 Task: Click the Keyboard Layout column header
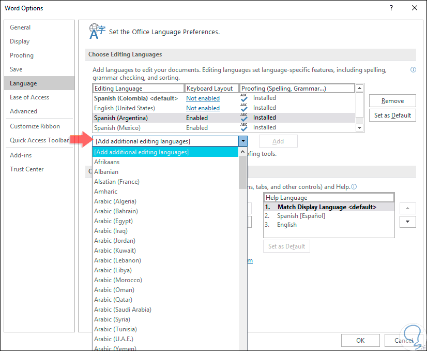tap(212, 89)
